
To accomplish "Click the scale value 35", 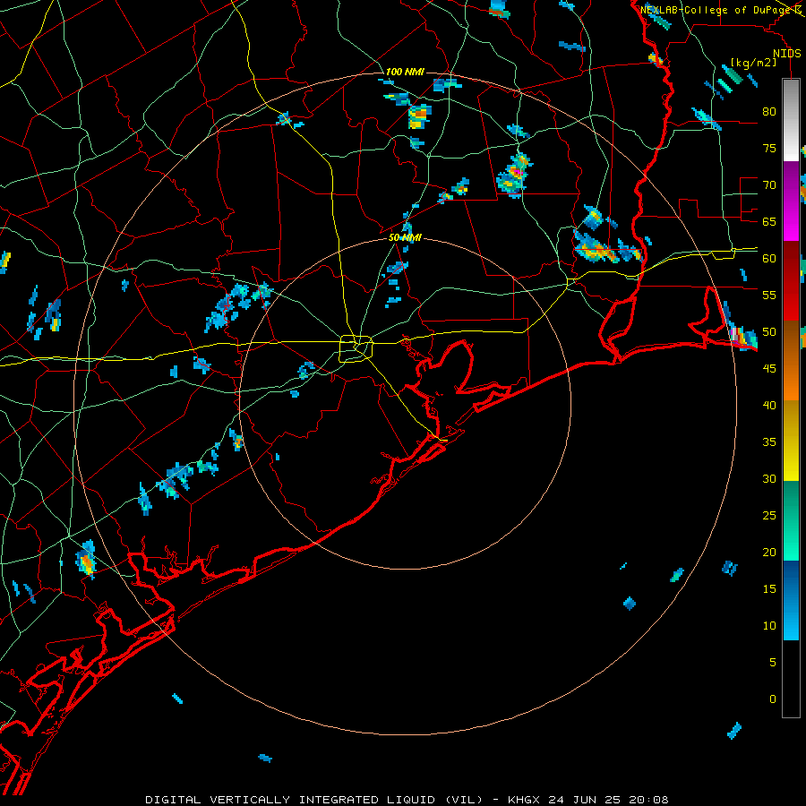I will tap(769, 442).
